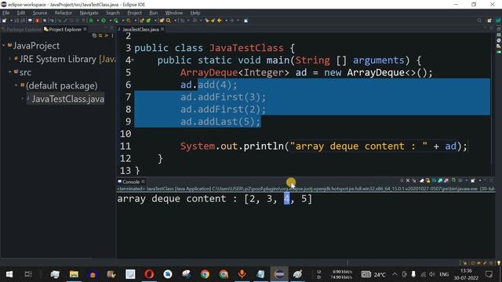Open the Run configurations dropdown arrow

tap(110, 20)
